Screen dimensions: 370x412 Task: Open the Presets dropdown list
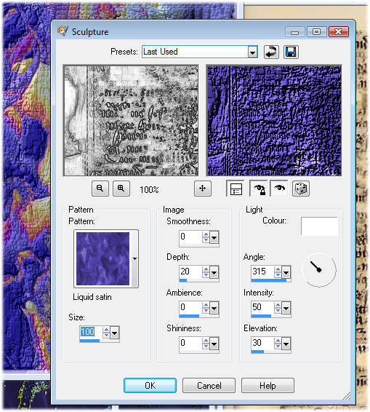pyautogui.click(x=252, y=52)
